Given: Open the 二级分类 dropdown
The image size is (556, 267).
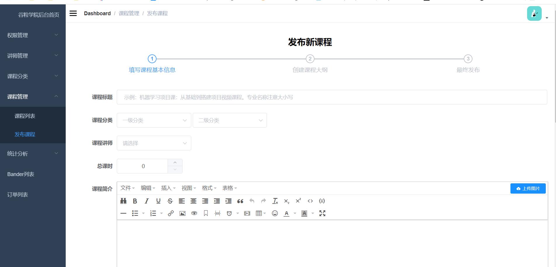Looking at the screenshot, I should pyautogui.click(x=230, y=120).
